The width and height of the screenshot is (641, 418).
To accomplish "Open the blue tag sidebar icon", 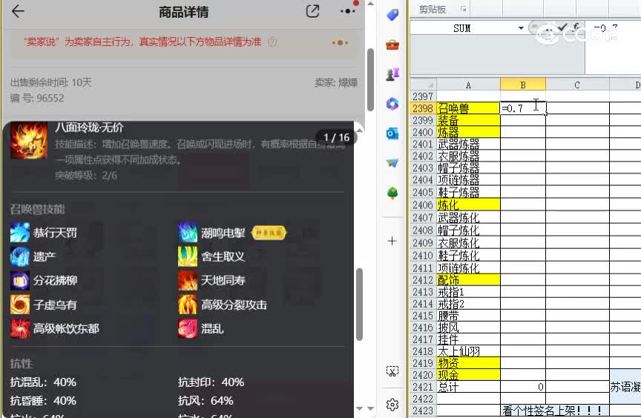I will pyautogui.click(x=392, y=15).
